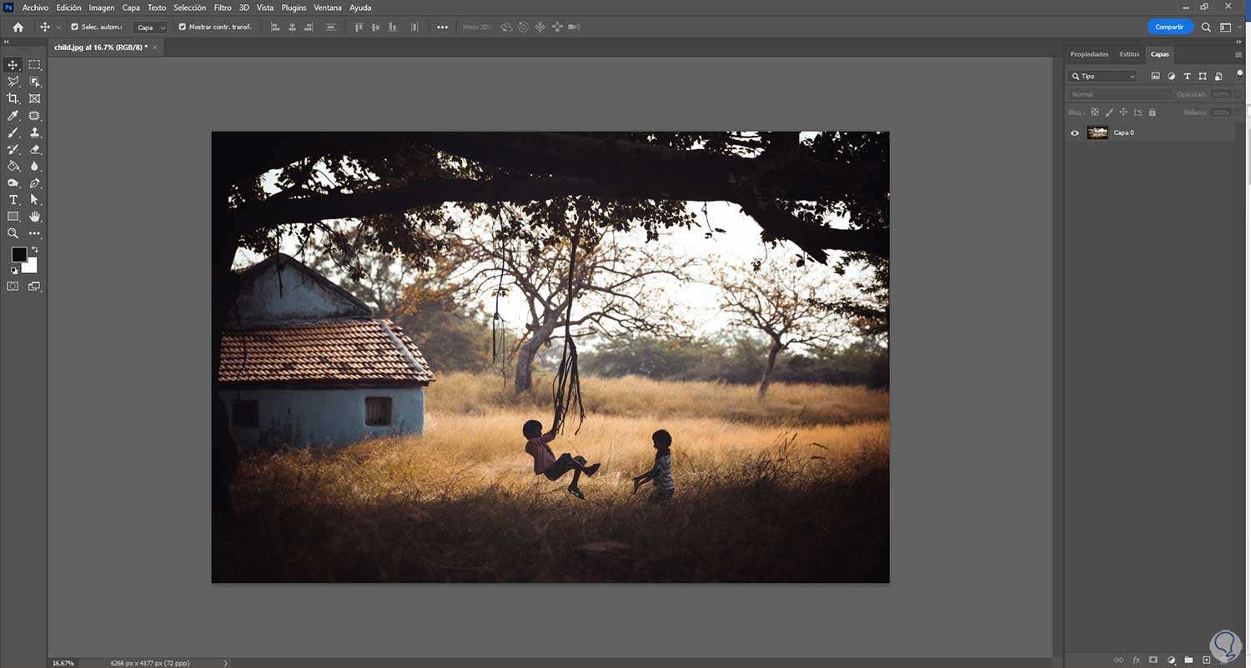Select the Clone Stamp tool
Screen dimensions: 1251x668
tap(35, 132)
